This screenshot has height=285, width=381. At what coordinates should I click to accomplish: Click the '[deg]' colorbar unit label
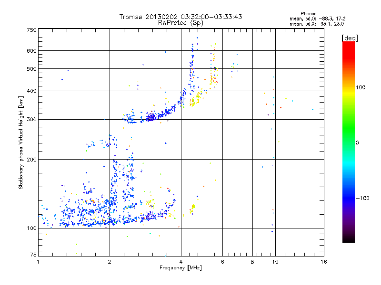pyautogui.click(x=350, y=38)
